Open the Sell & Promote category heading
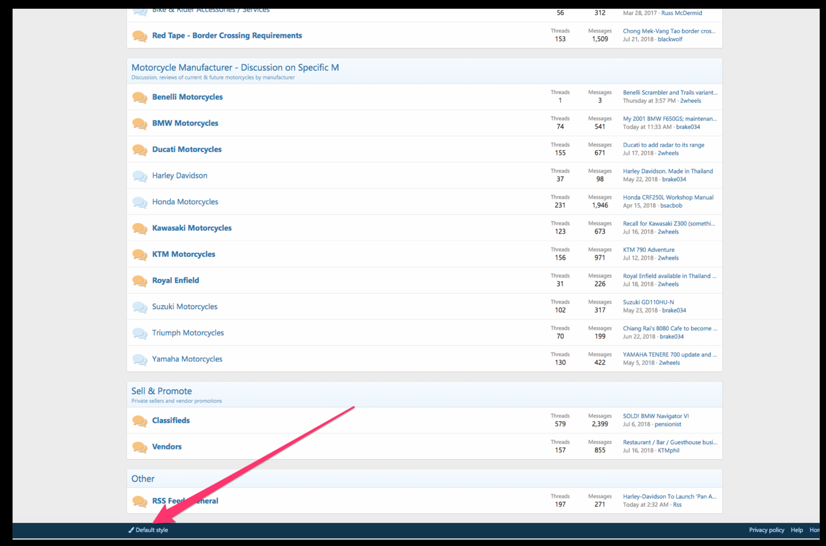This screenshot has height=546, width=826. click(162, 391)
